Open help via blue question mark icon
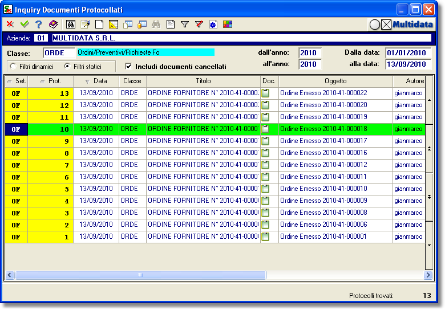 coord(39,25)
